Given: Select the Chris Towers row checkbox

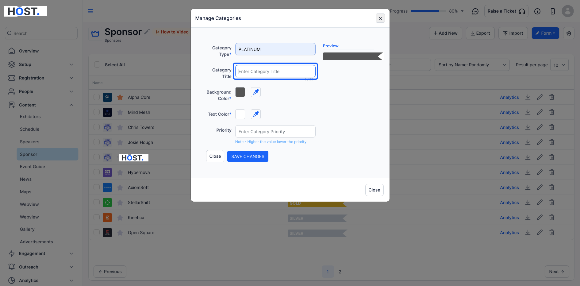Looking at the screenshot, I should pos(97,127).
